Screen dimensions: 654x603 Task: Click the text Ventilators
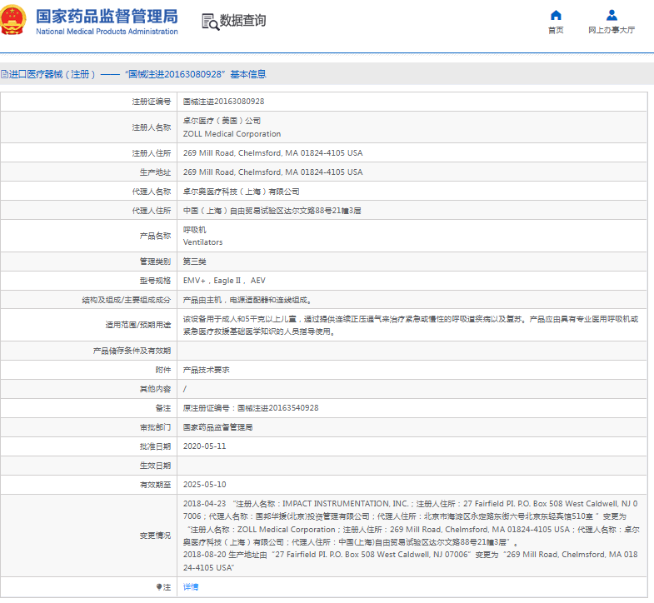tap(202, 242)
